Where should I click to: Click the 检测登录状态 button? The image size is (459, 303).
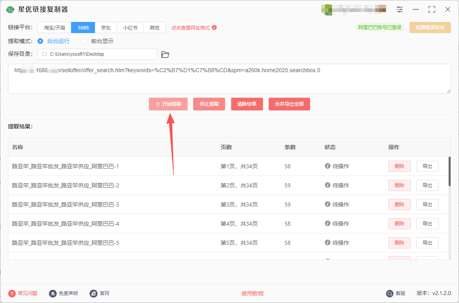(x=430, y=28)
